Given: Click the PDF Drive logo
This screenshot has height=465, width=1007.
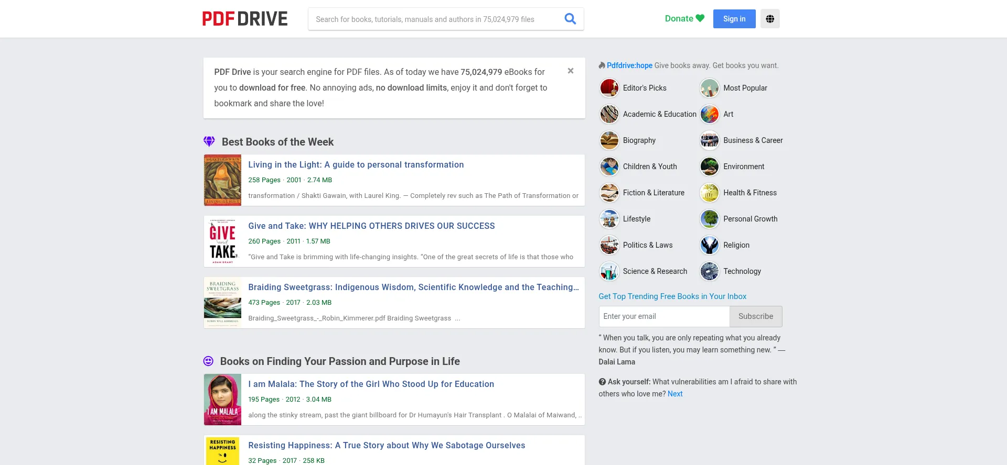Looking at the screenshot, I should [x=245, y=19].
